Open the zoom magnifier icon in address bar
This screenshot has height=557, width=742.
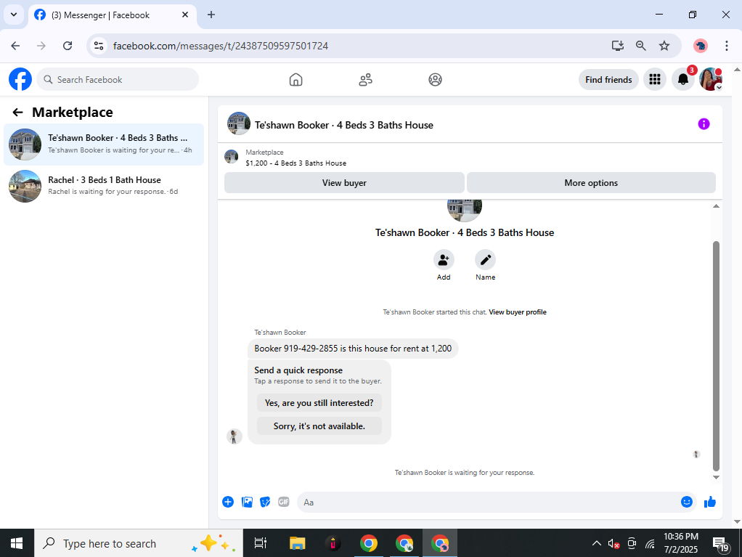tap(641, 46)
